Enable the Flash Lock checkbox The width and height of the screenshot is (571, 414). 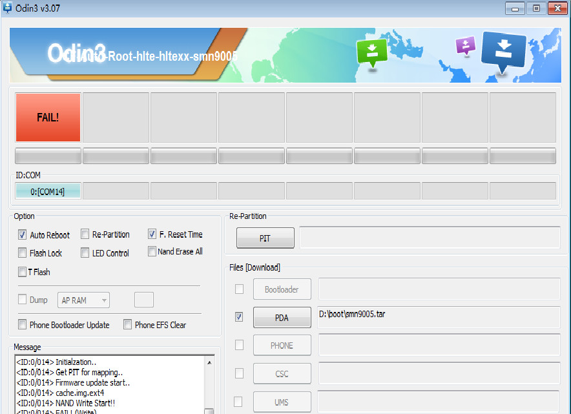pos(22,253)
